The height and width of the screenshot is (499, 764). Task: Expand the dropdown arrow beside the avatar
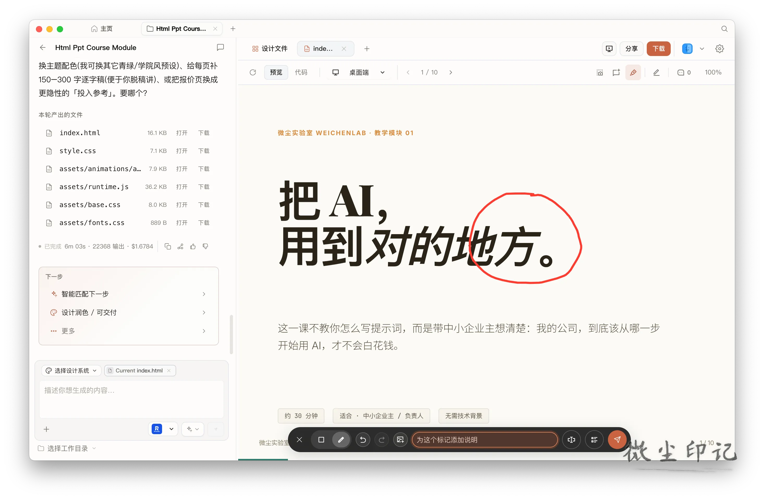(702, 49)
